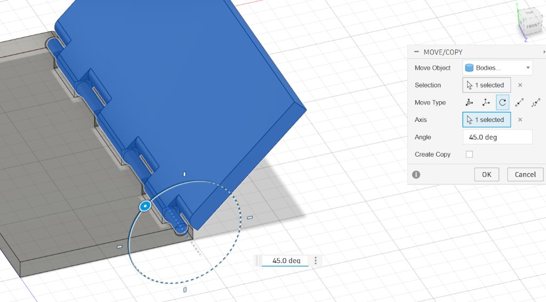This screenshot has width=546, height=302.
Task: Select the Rotate move type icon
Action: coord(502,102)
